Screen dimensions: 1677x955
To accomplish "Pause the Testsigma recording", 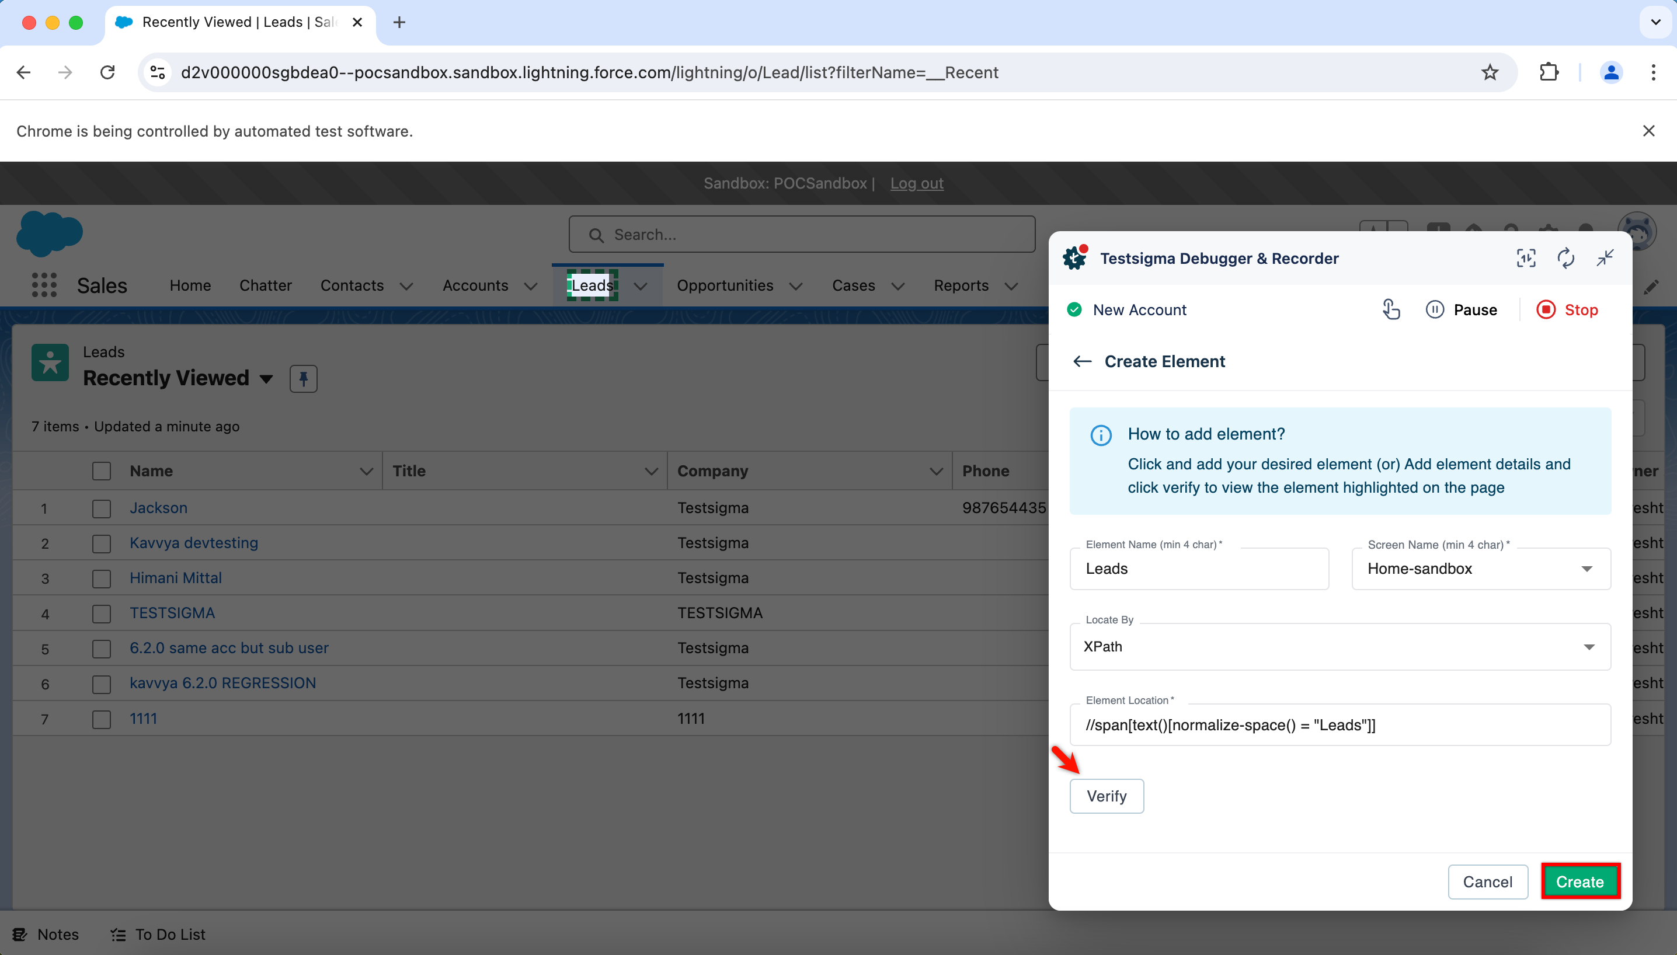I will click(1461, 309).
